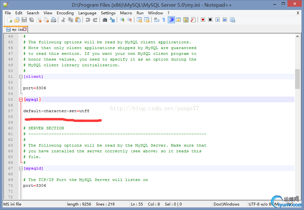Close the my.ini tab with its red X
Screen dimensions: 304x210
tap(25, 29)
